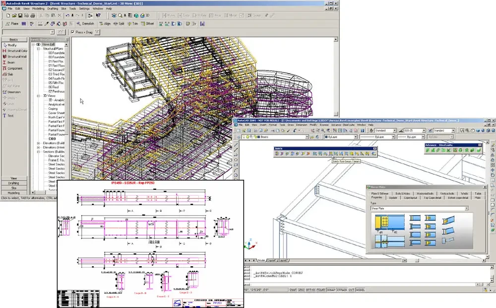Image resolution: width=496 pixels, height=308 pixels.
Task: Click the floor beam/beam joint icon in Joints toolbar
Action: pyautogui.click(x=330, y=154)
